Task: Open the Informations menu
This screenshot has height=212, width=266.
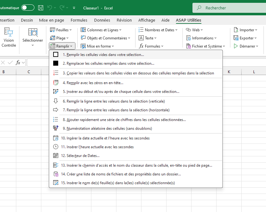Action: tap(201, 38)
